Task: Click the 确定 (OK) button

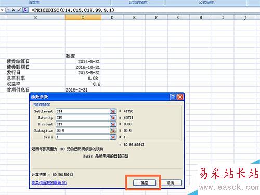Action: [x=145, y=183]
